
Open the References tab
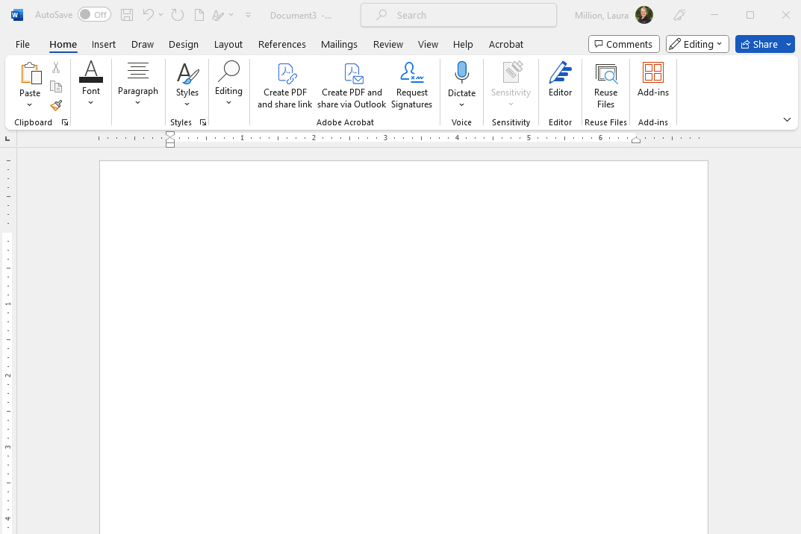tap(282, 44)
